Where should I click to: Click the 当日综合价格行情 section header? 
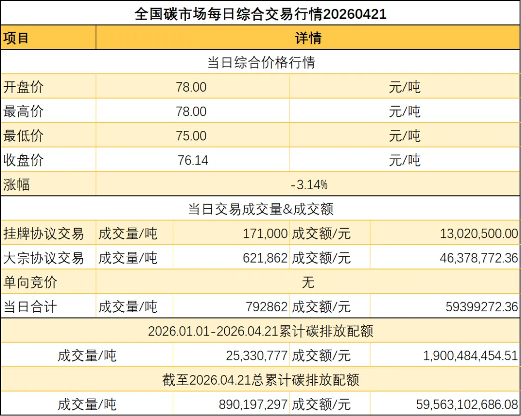(x=260, y=62)
